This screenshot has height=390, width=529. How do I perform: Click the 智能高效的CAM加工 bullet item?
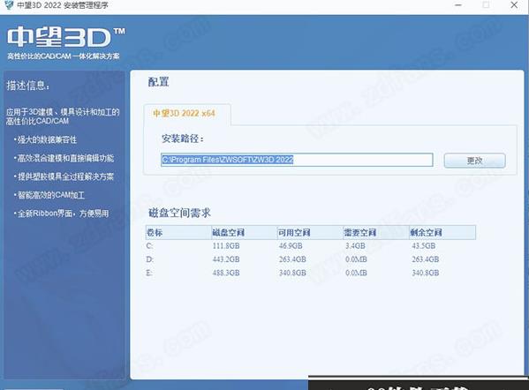49,195
